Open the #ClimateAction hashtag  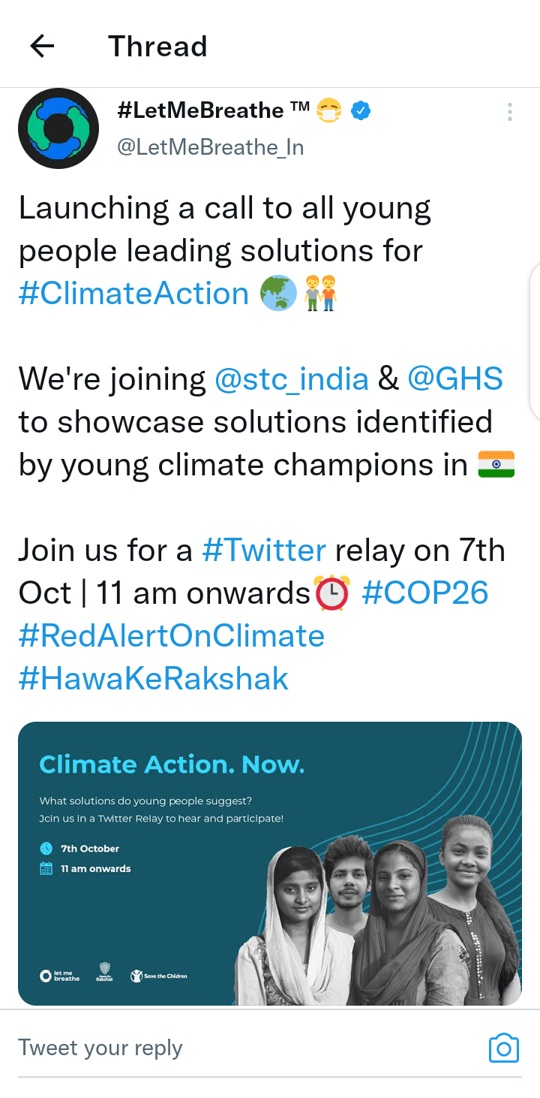coord(133,294)
